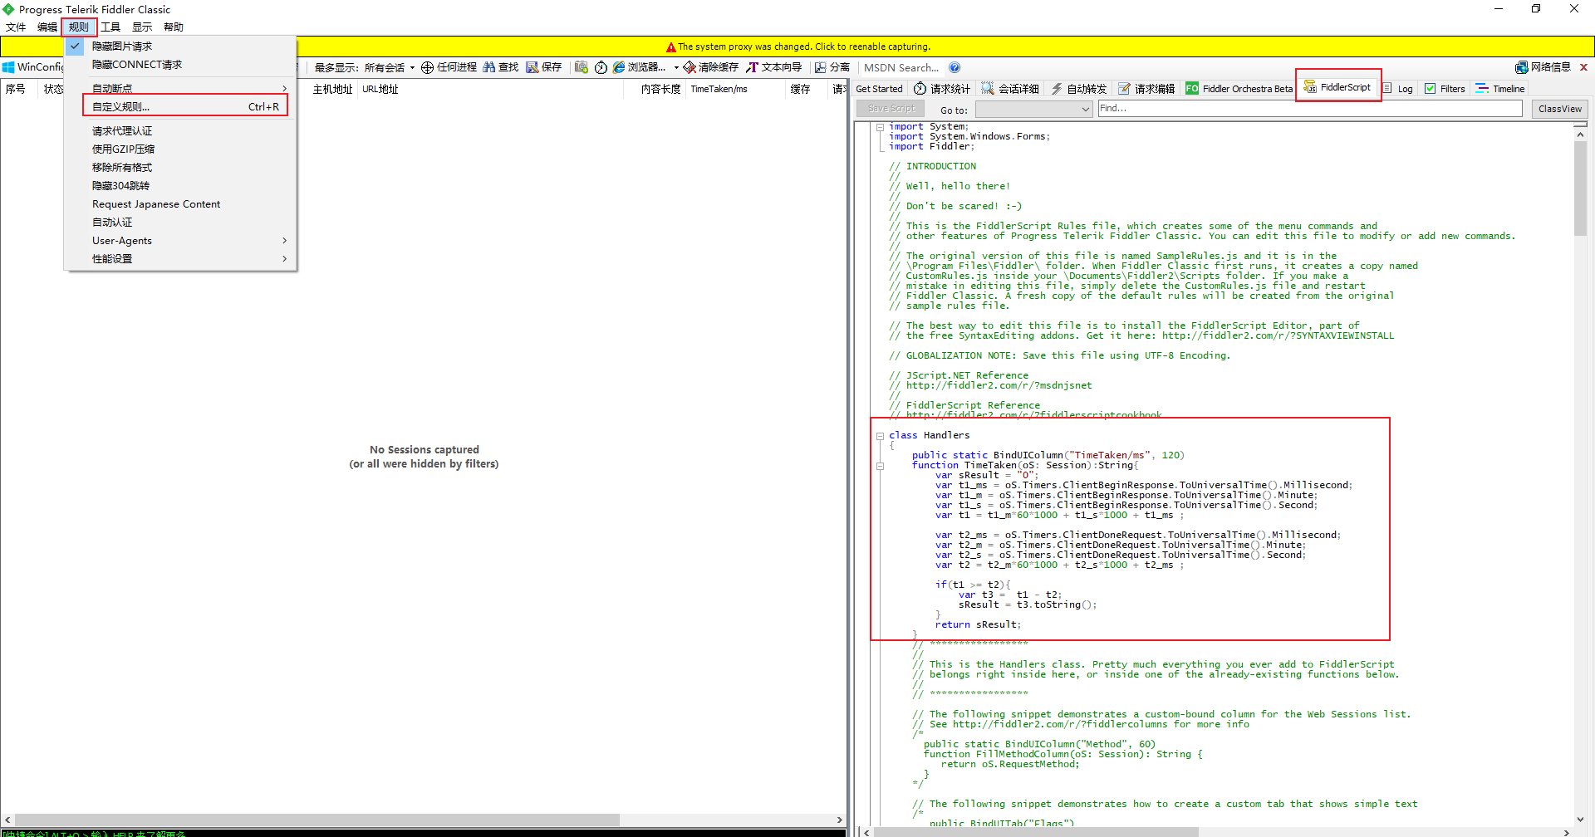Click the 保存 save sessions button

click(544, 67)
